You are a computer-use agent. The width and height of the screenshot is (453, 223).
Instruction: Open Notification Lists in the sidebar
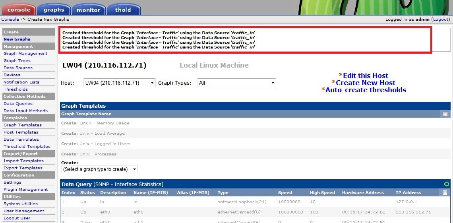[x=21, y=82]
